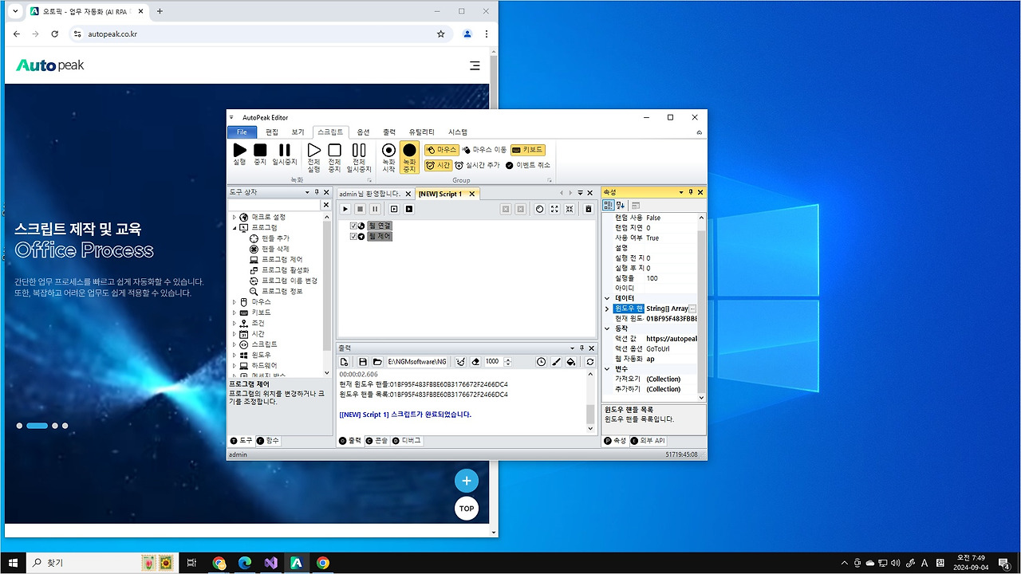Select 프로그램 정보 in toolbox
1021x574 pixels.
coord(276,291)
